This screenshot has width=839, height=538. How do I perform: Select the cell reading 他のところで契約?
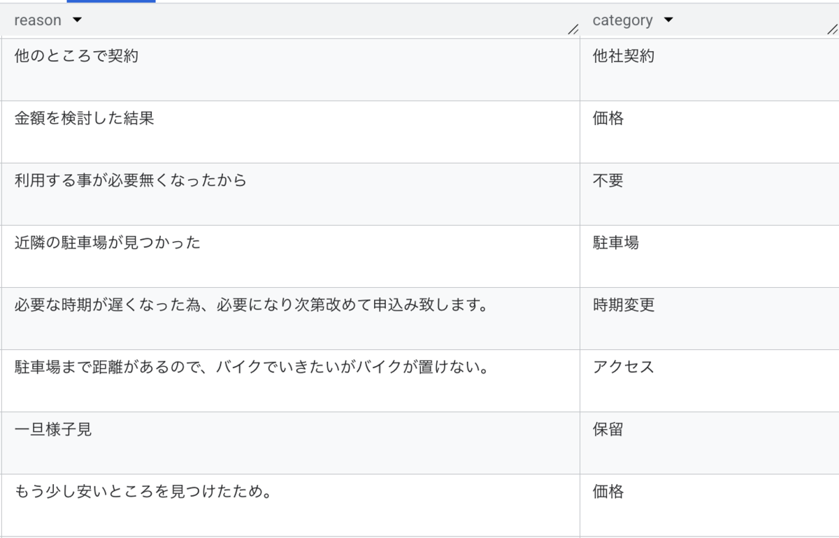pyautogui.click(x=290, y=70)
